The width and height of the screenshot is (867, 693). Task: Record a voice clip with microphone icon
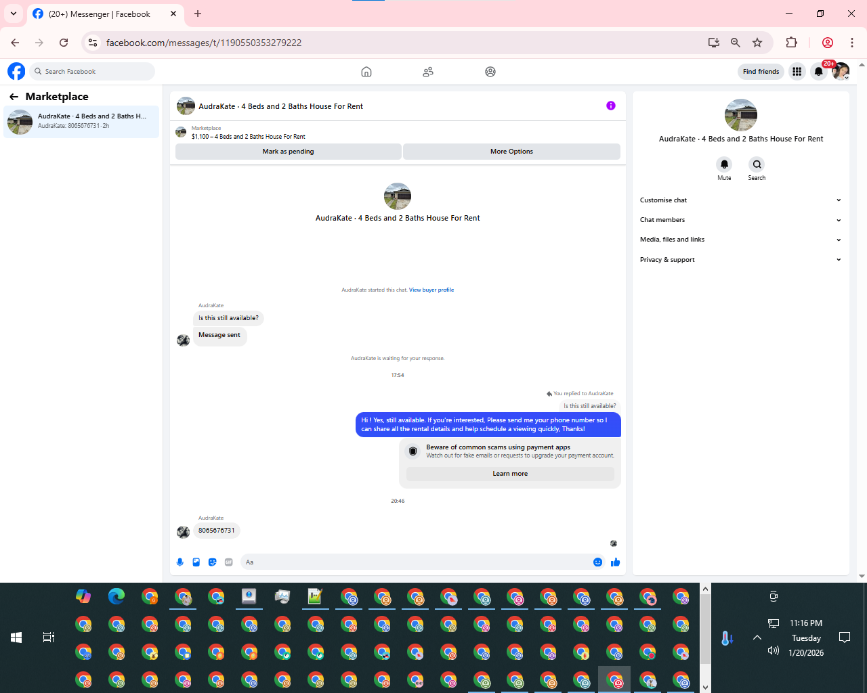[180, 562]
